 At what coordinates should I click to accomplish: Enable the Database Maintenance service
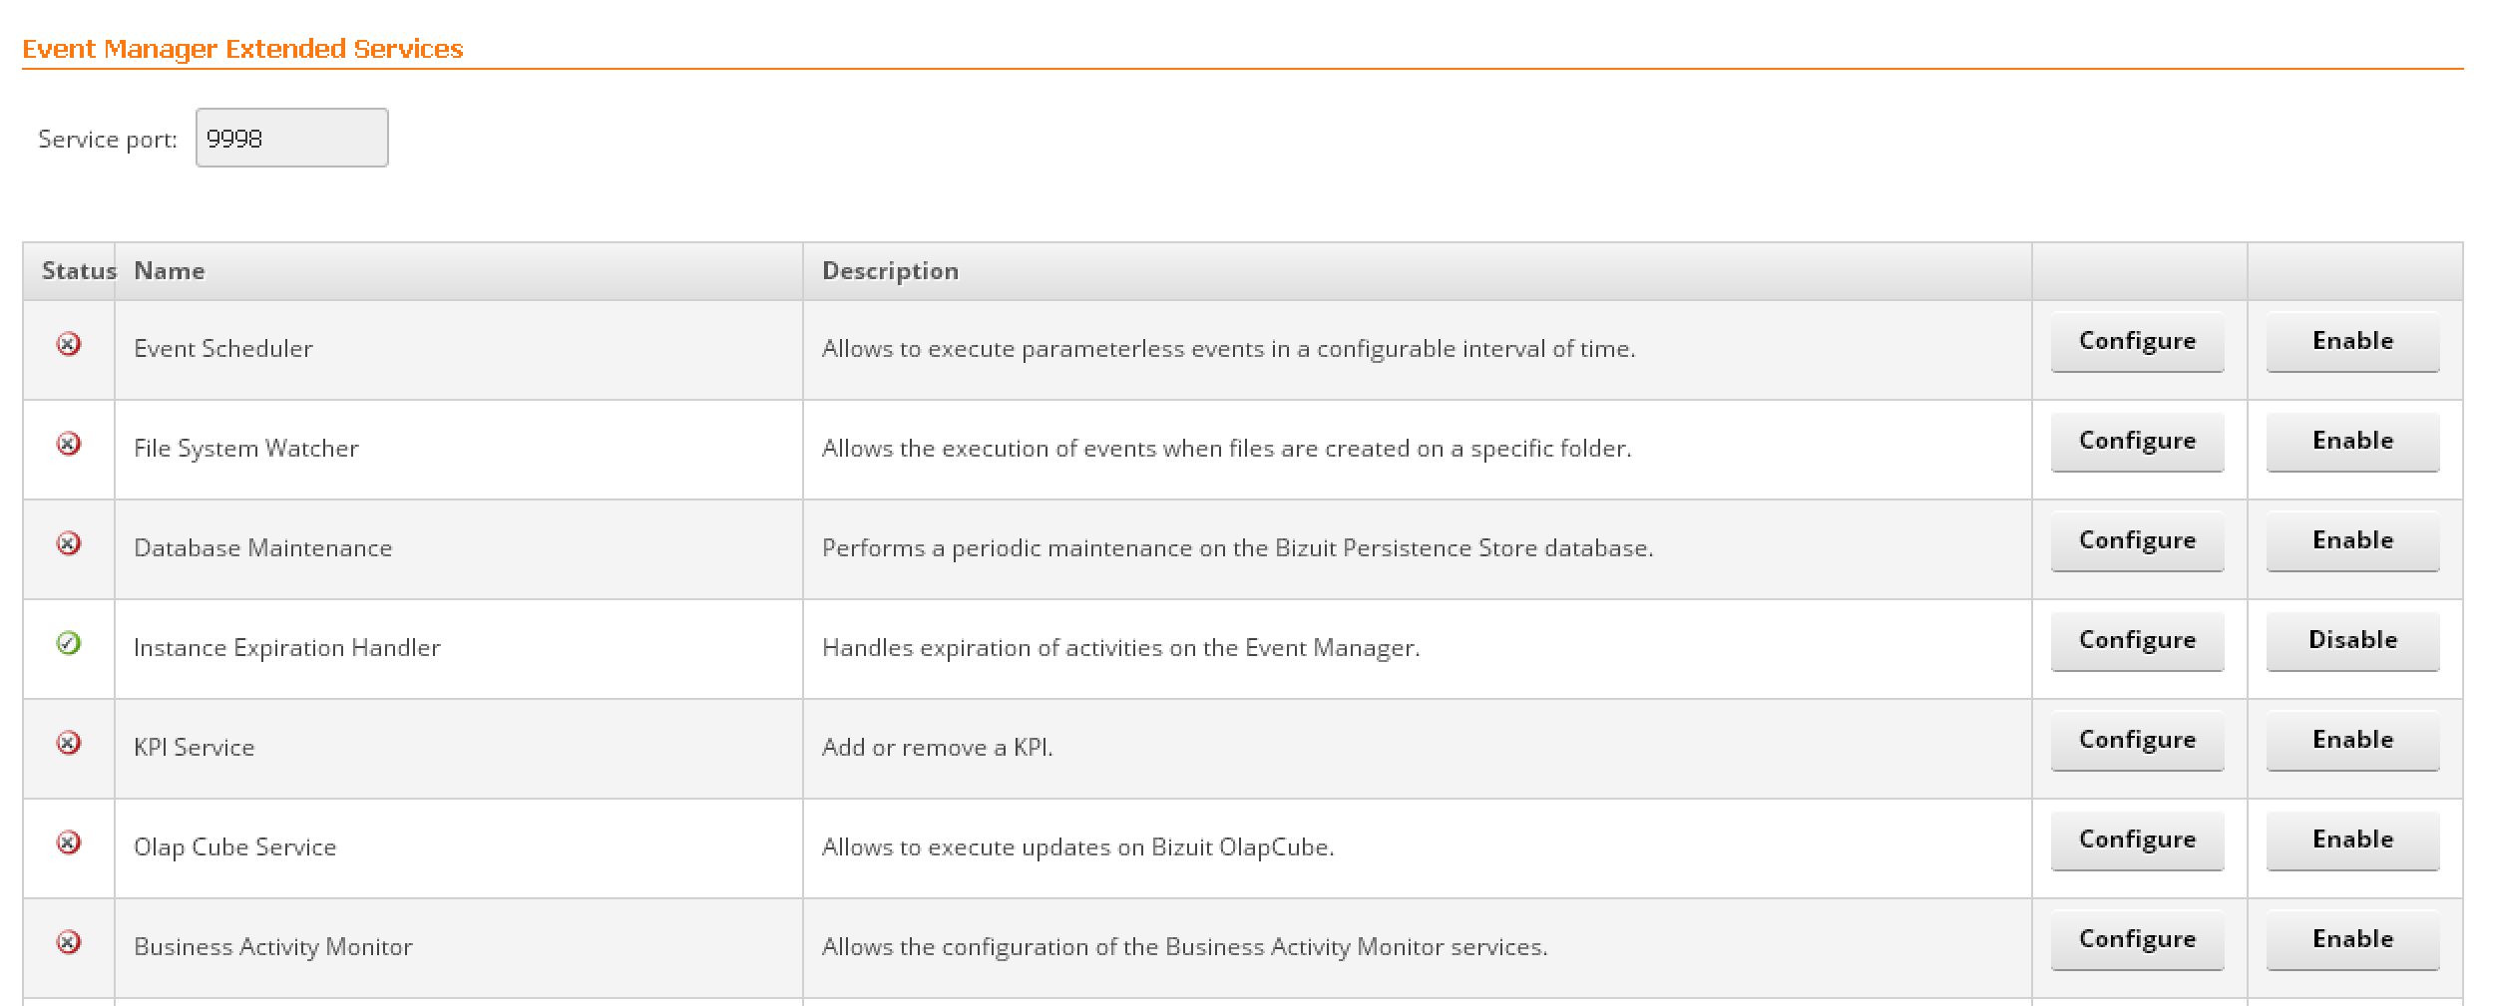pos(2352,541)
